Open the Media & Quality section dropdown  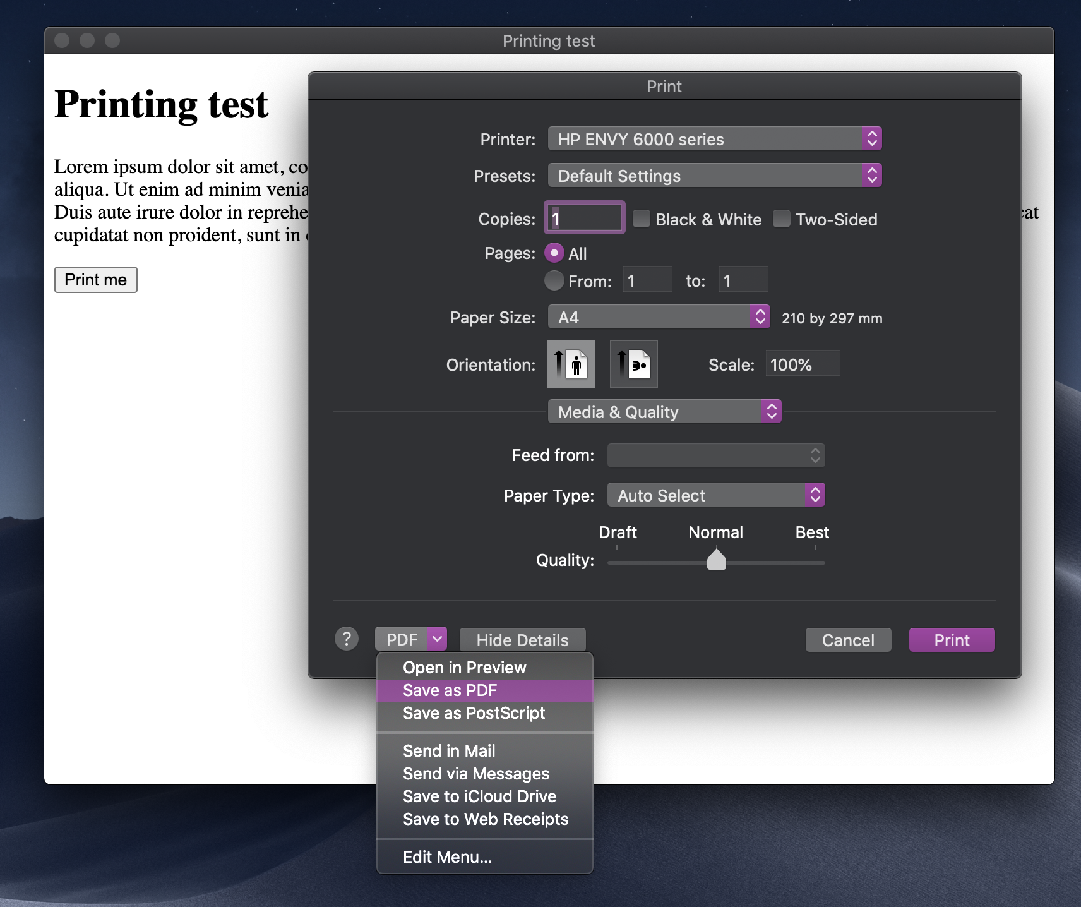(x=664, y=412)
